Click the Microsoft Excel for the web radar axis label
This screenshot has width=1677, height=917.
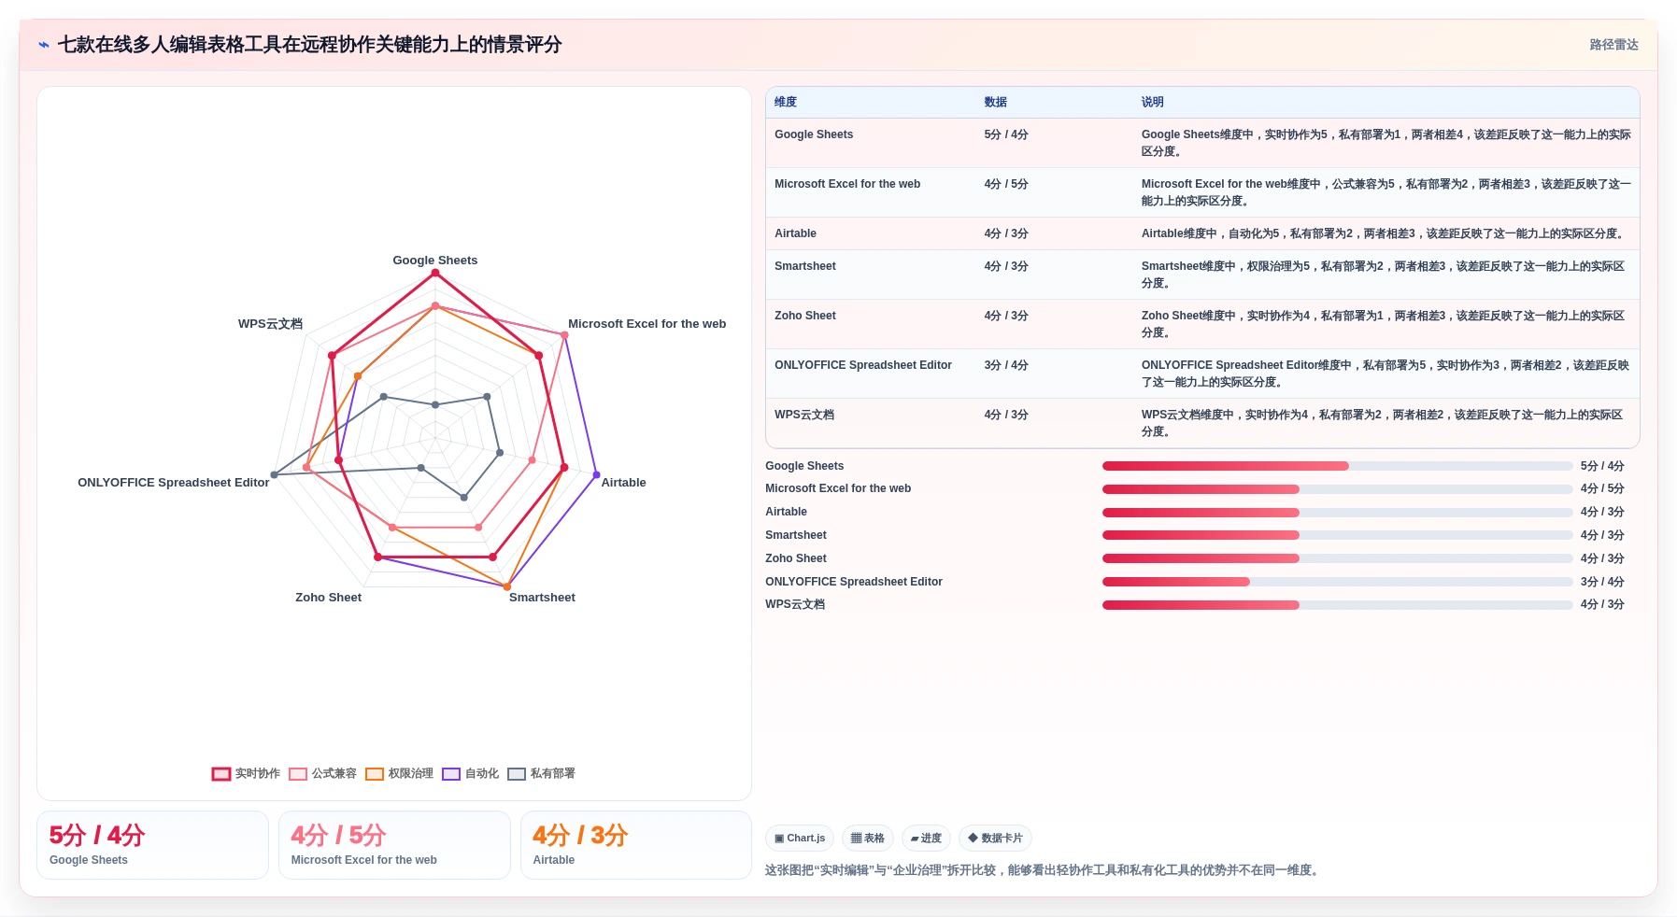click(647, 324)
